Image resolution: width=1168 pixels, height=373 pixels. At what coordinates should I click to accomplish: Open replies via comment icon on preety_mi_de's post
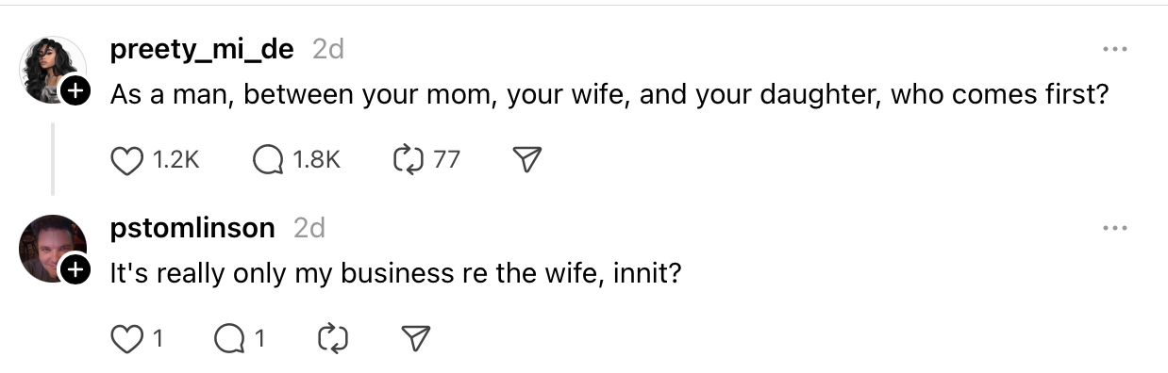coord(268,160)
